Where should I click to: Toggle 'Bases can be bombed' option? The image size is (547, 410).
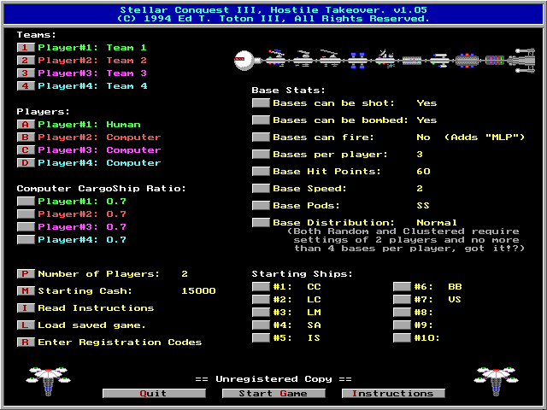tap(260, 120)
